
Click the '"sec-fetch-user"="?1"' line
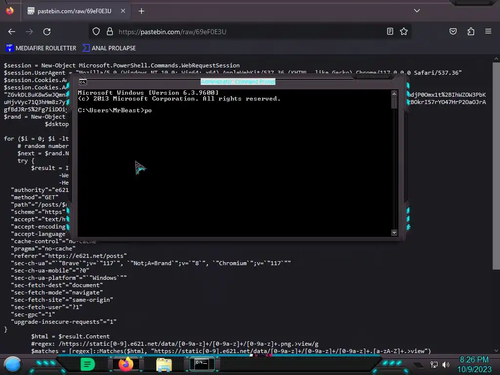pos(46,308)
